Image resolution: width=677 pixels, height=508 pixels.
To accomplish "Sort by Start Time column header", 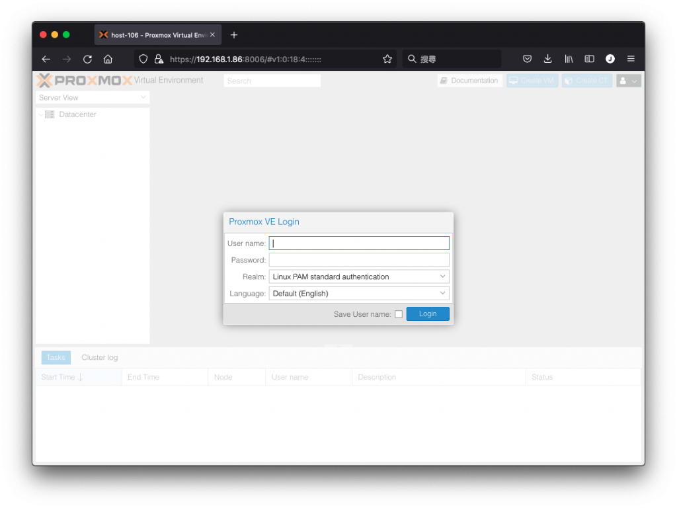I will point(79,377).
